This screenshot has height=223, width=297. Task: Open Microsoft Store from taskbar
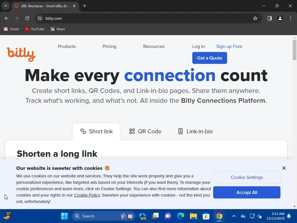tap(206, 216)
